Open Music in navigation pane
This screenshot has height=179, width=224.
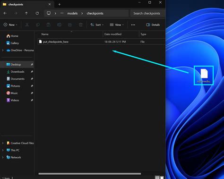(x=12, y=93)
